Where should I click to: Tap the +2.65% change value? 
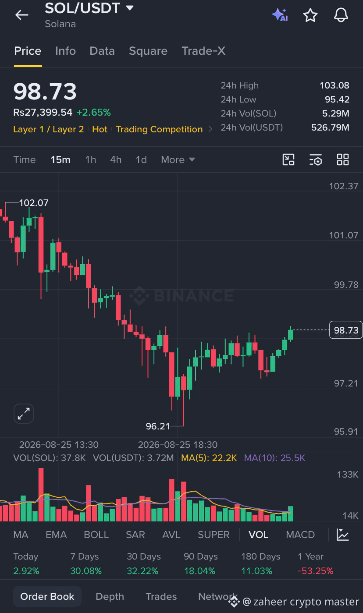(93, 113)
